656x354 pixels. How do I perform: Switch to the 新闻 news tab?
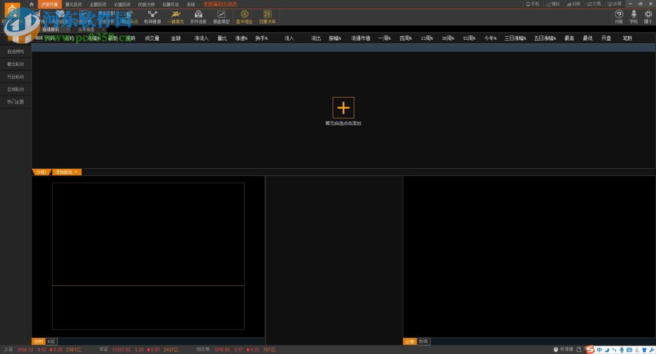pyautogui.click(x=423, y=342)
